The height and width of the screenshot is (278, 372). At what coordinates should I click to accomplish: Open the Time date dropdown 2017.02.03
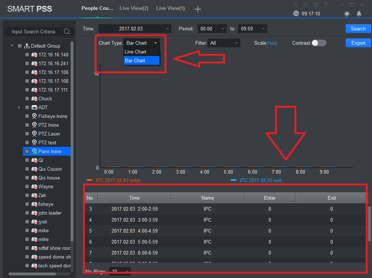pyautogui.click(x=134, y=29)
